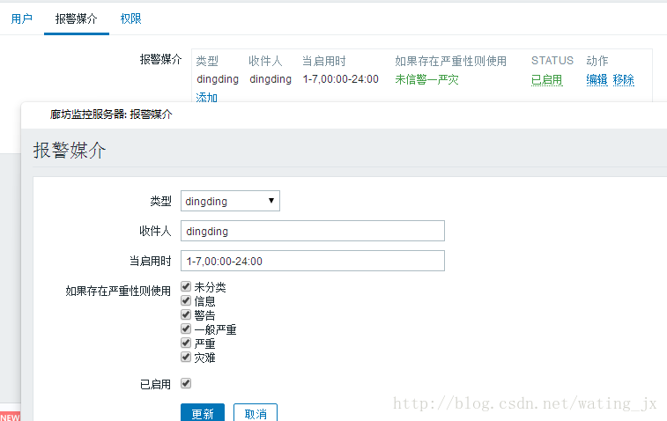This screenshot has width=667, height=421.
Task: Click the 廊坊监控服务器: 报警媒介 dialog title
Action: [111, 114]
